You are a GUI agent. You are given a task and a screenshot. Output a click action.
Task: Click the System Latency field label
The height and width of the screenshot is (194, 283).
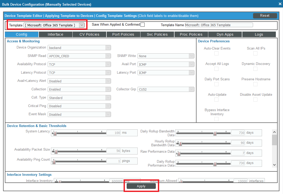38,131
